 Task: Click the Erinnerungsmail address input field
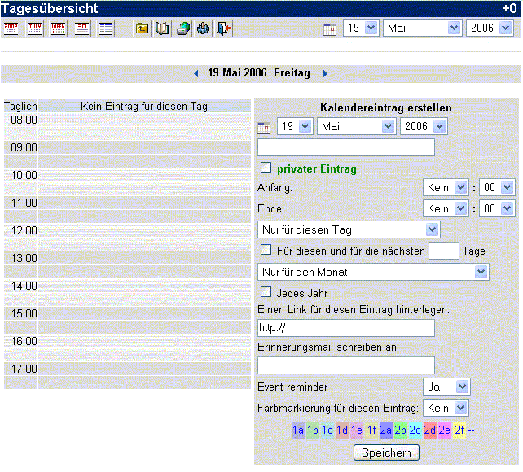[345, 365]
